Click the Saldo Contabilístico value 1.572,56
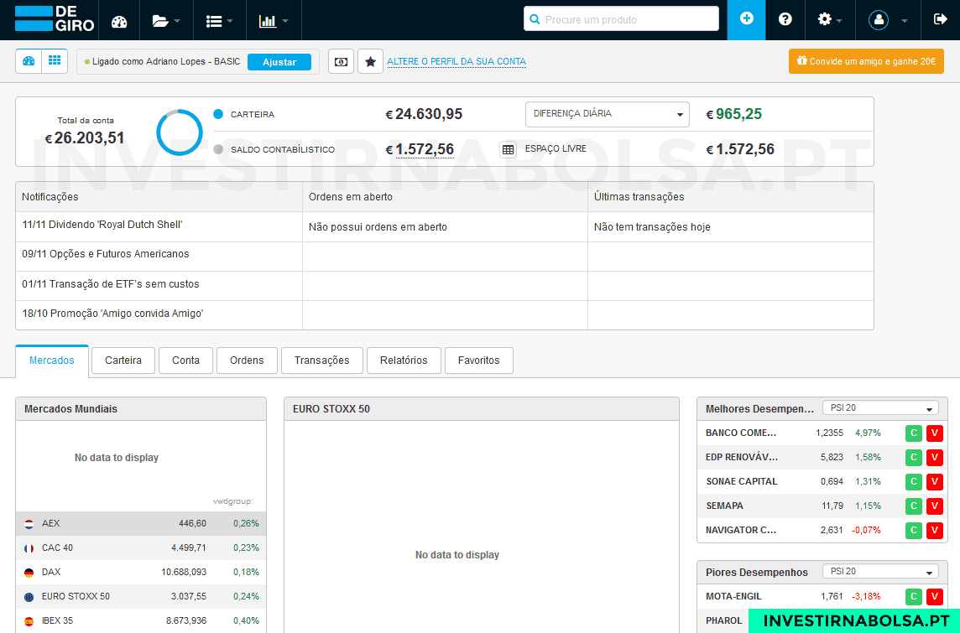 click(x=425, y=149)
